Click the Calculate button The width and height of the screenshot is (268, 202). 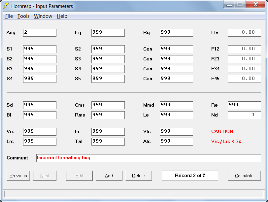(x=244, y=176)
